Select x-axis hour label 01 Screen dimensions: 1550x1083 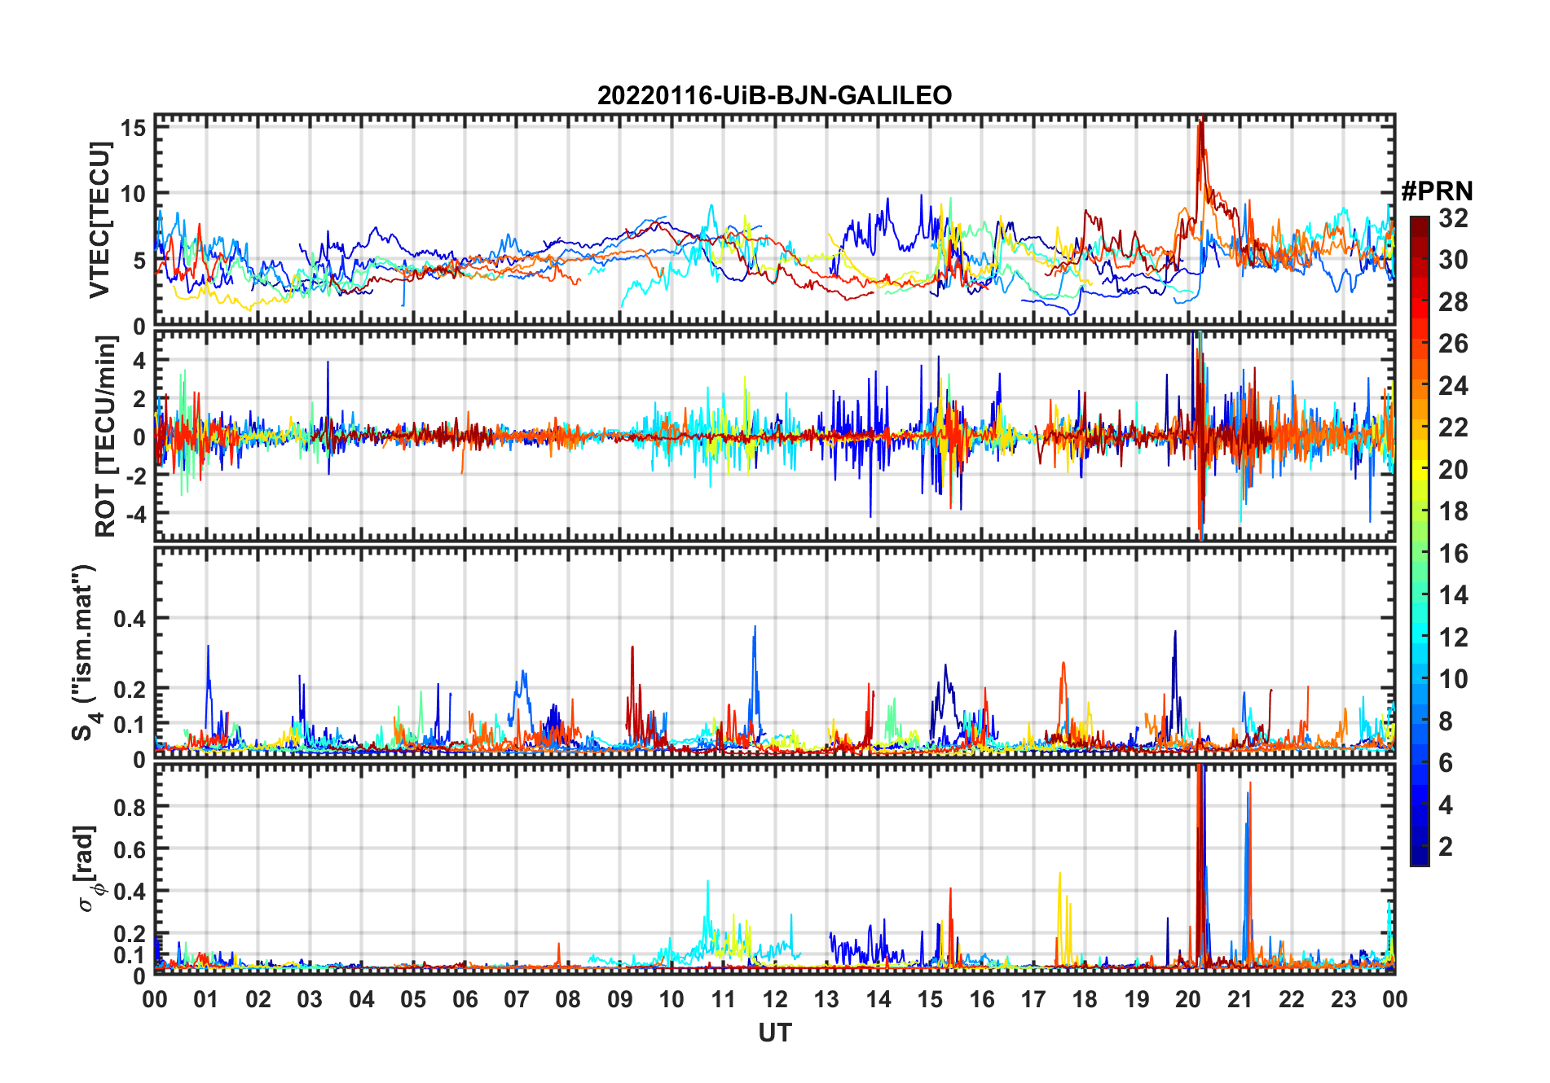[206, 999]
